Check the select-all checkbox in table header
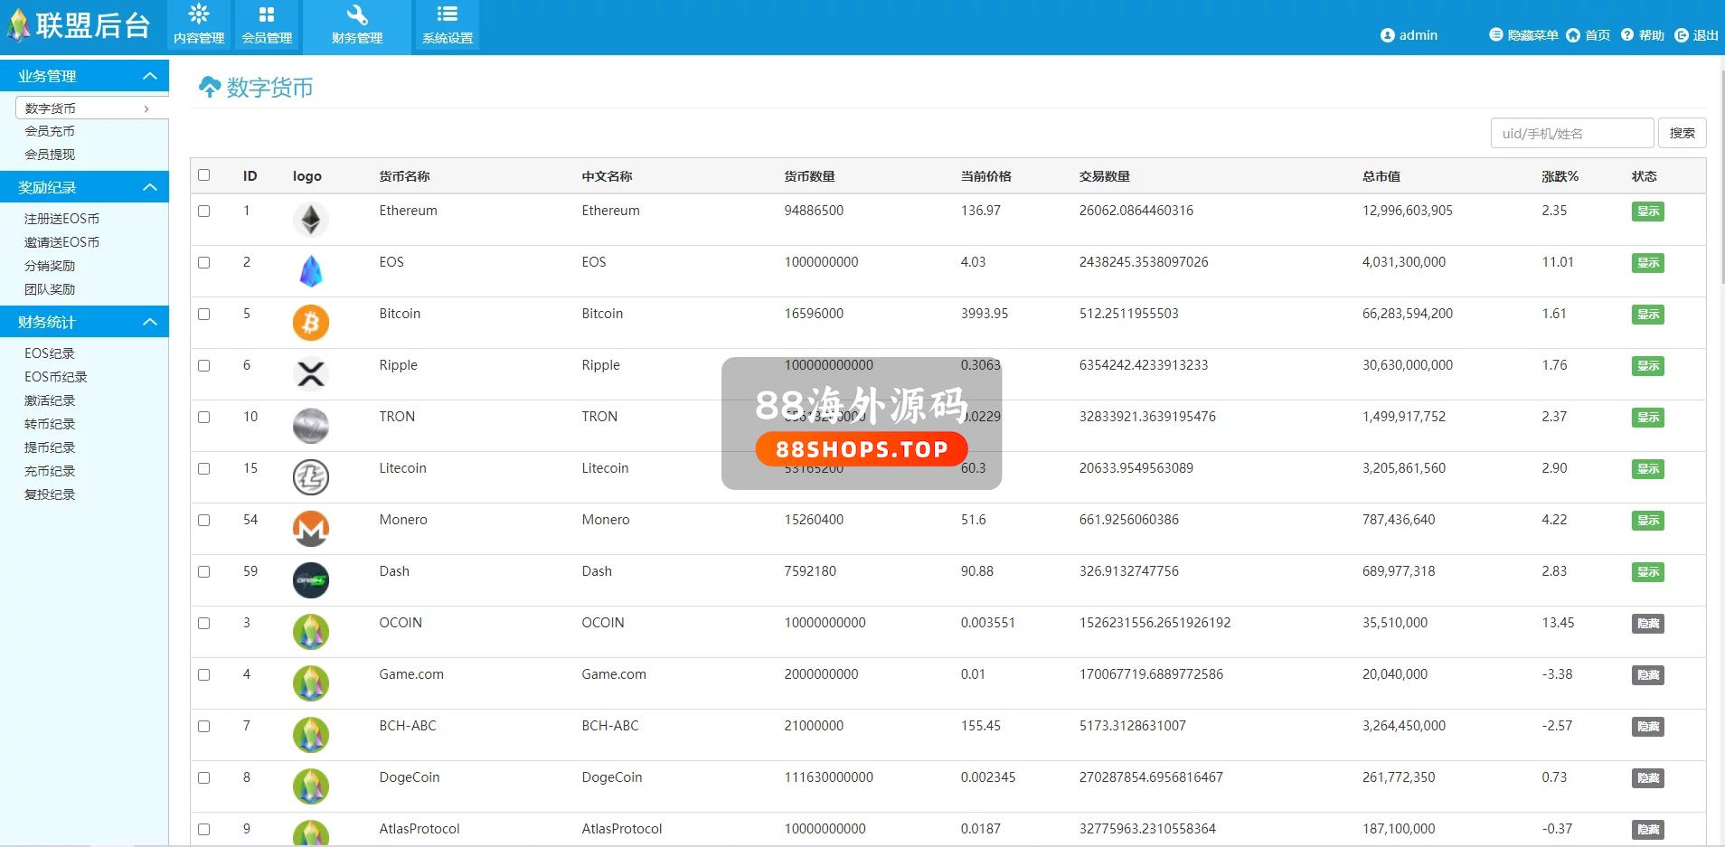 coord(204,175)
